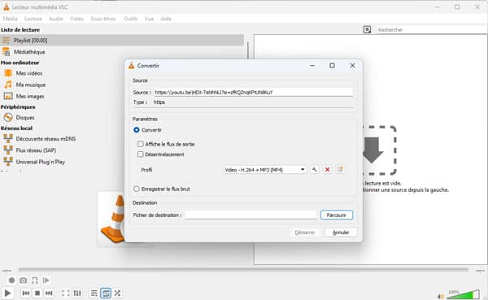Open the Profil dropdown
Viewport: 488px width, 300px height.
264,170
